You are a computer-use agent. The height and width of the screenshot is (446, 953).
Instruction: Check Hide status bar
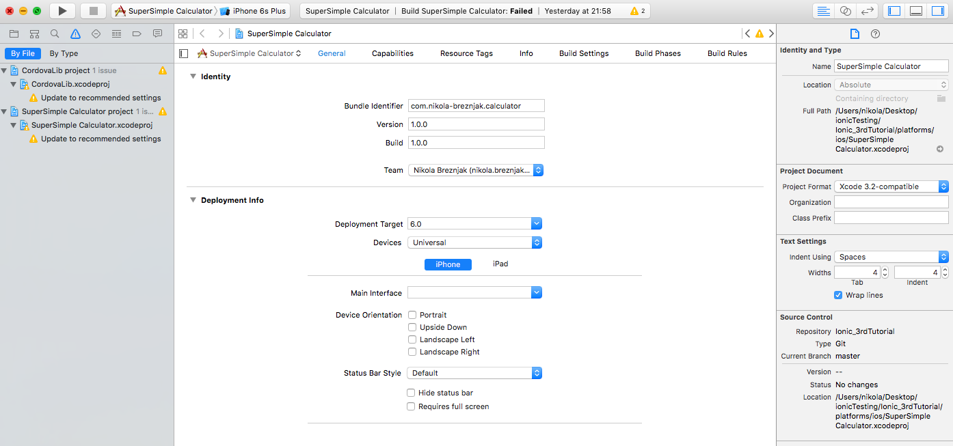click(x=411, y=393)
